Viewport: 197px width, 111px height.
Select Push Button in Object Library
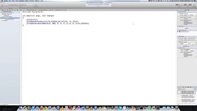[187, 92]
